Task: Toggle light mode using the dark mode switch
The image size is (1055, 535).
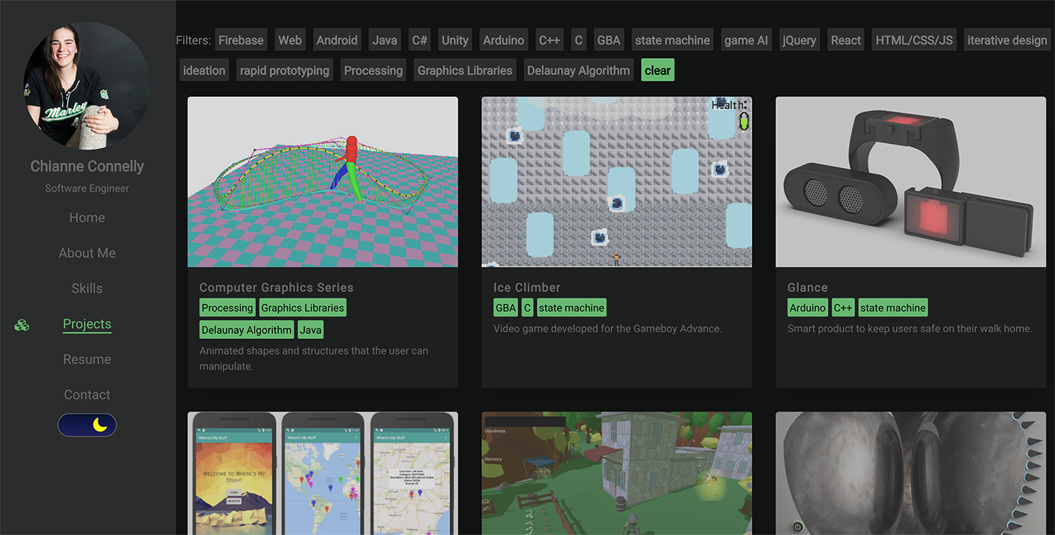Action: click(x=87, y=424)
